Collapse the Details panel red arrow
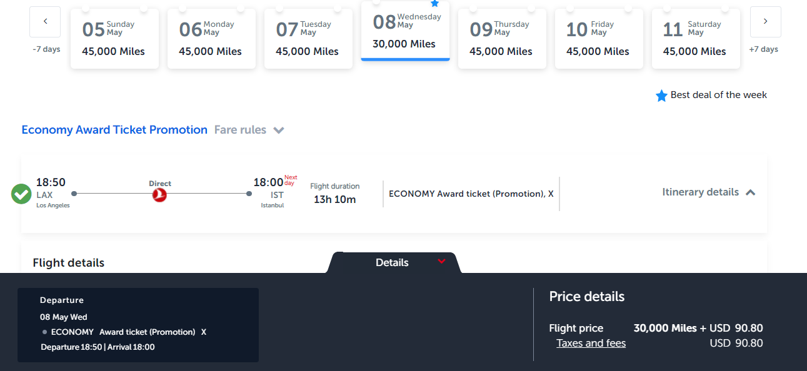 pos(442,261)
